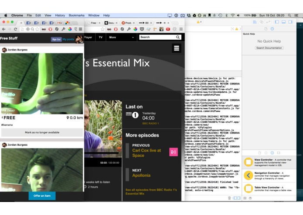Select Navigation Controller in Xcode object library

tap(269, 176)
